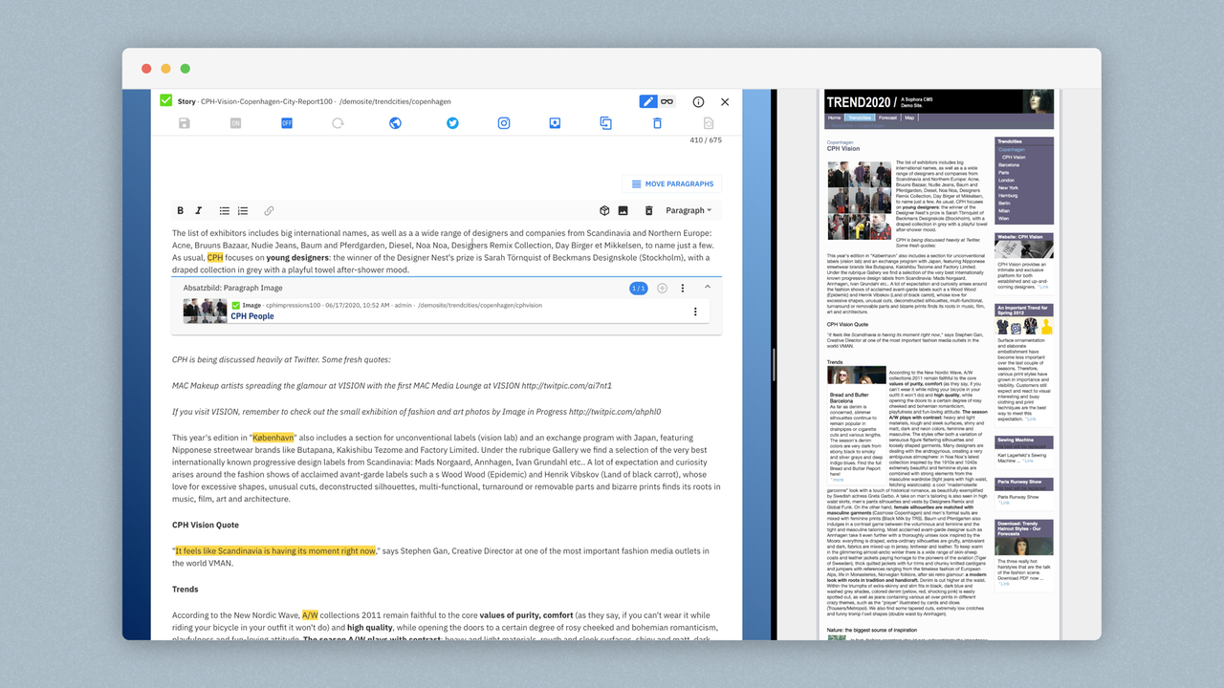Click green checkmark of CPH People image

[236, 305]
